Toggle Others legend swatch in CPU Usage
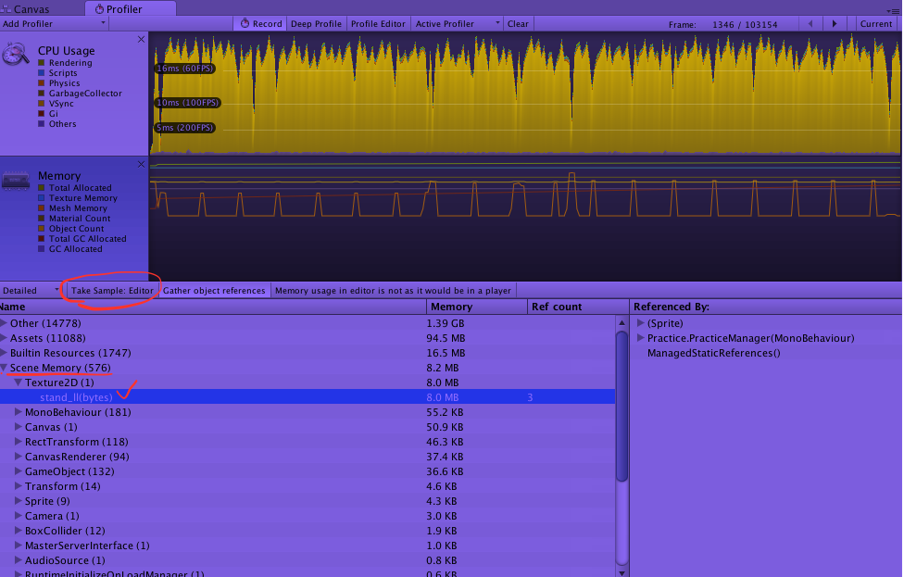The width and height of the screenshot is (904, 577). (x=42, y=123)
